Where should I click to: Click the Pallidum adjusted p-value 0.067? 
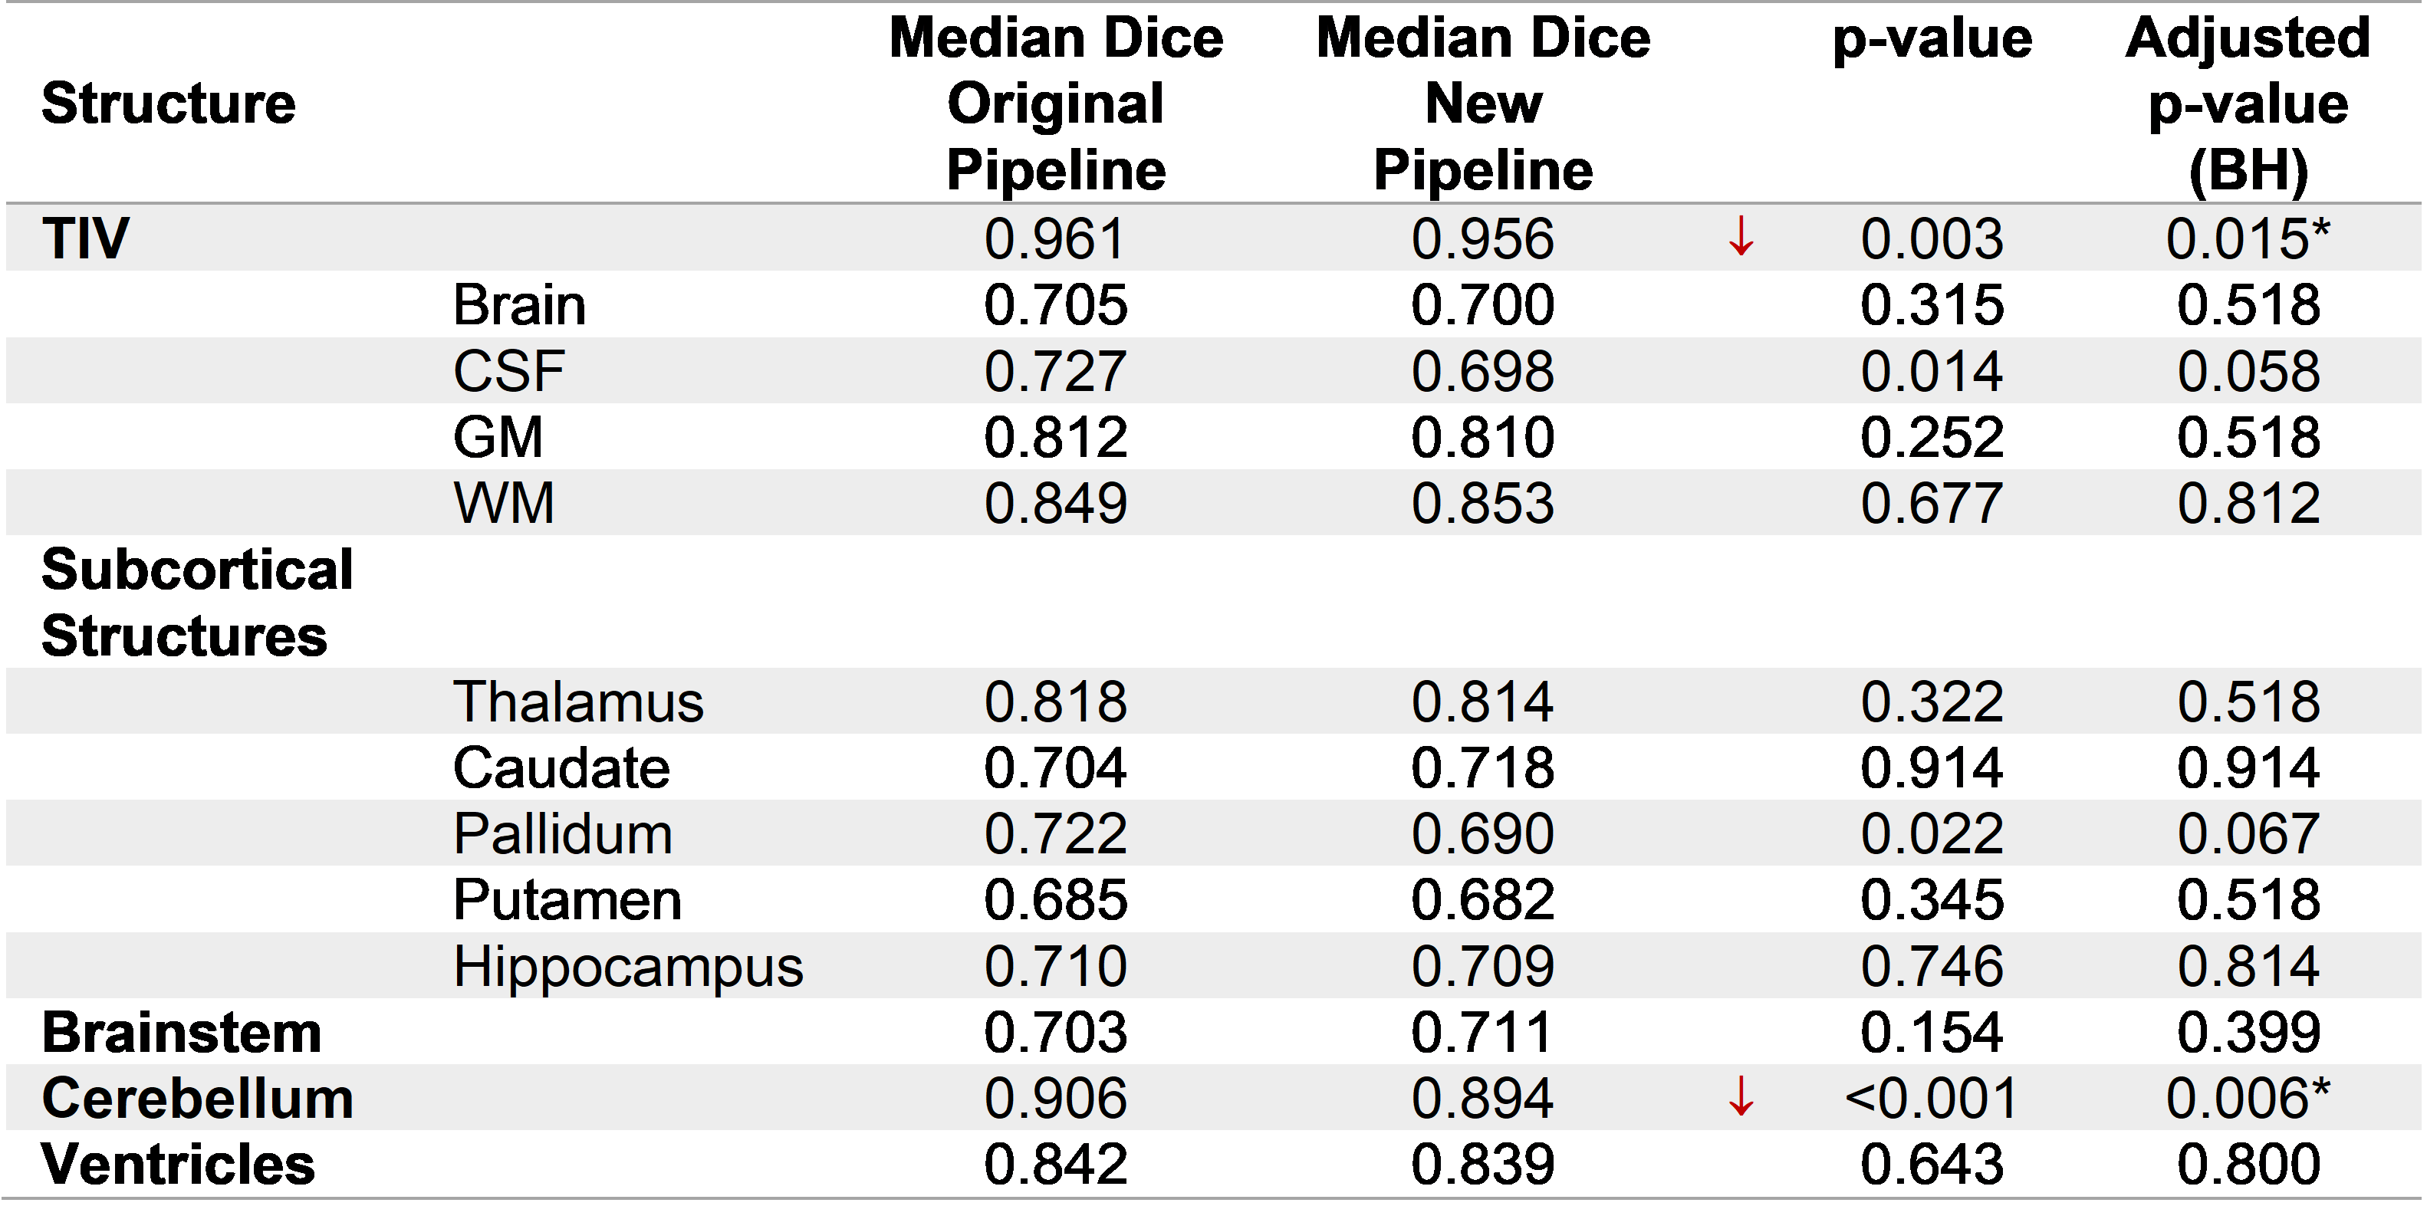[x=2247, y=834]
